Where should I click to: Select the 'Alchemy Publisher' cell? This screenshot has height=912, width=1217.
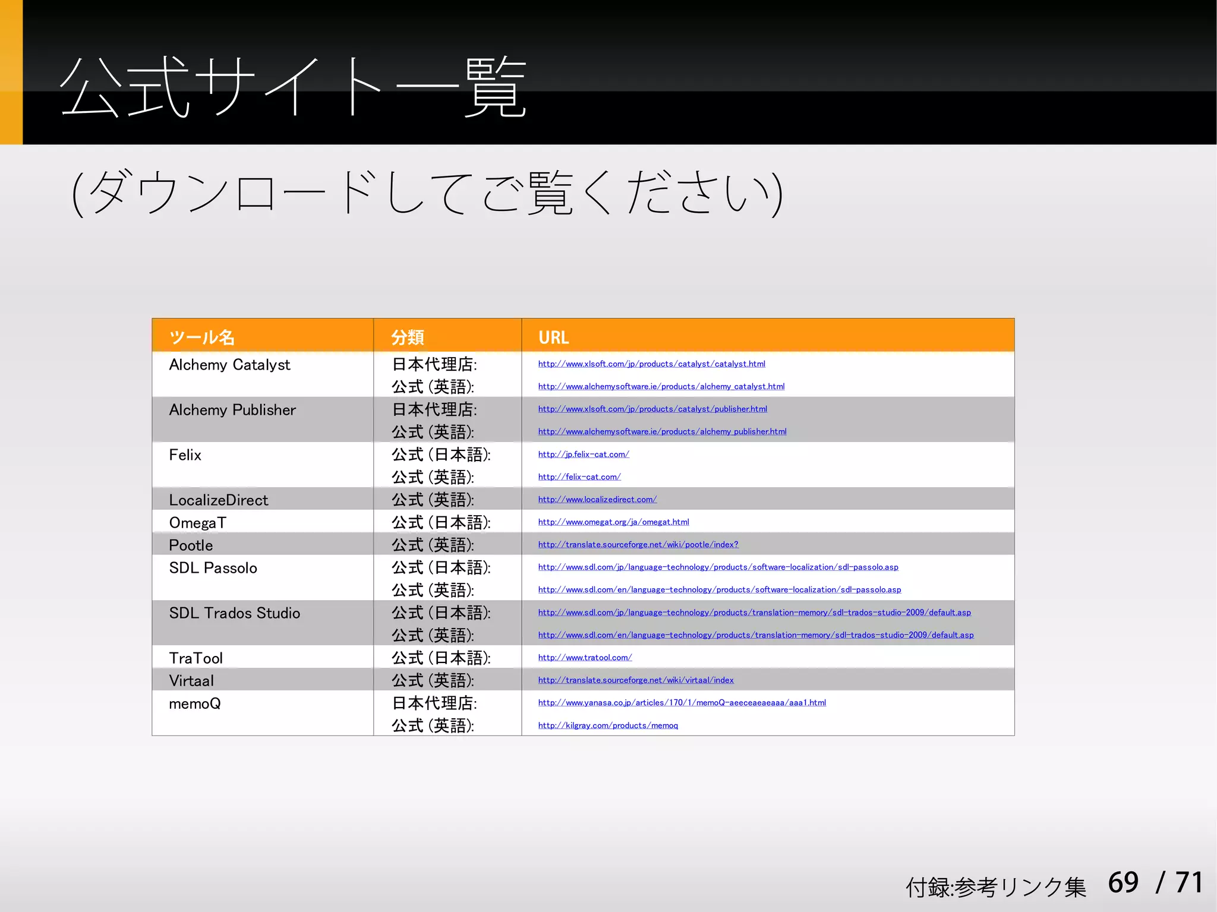263,419
